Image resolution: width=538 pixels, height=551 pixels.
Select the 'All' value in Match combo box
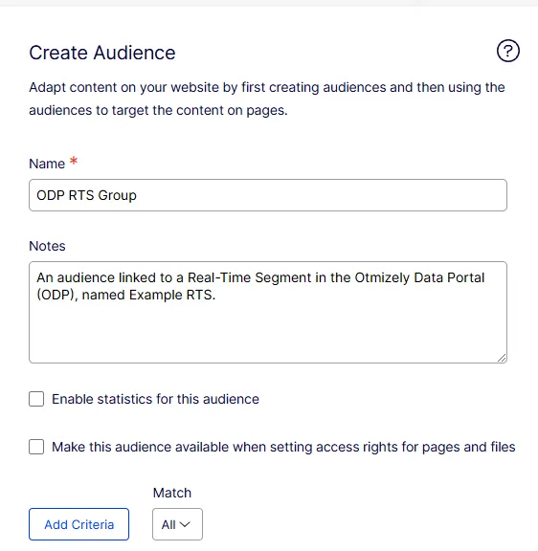coord(168,524)
